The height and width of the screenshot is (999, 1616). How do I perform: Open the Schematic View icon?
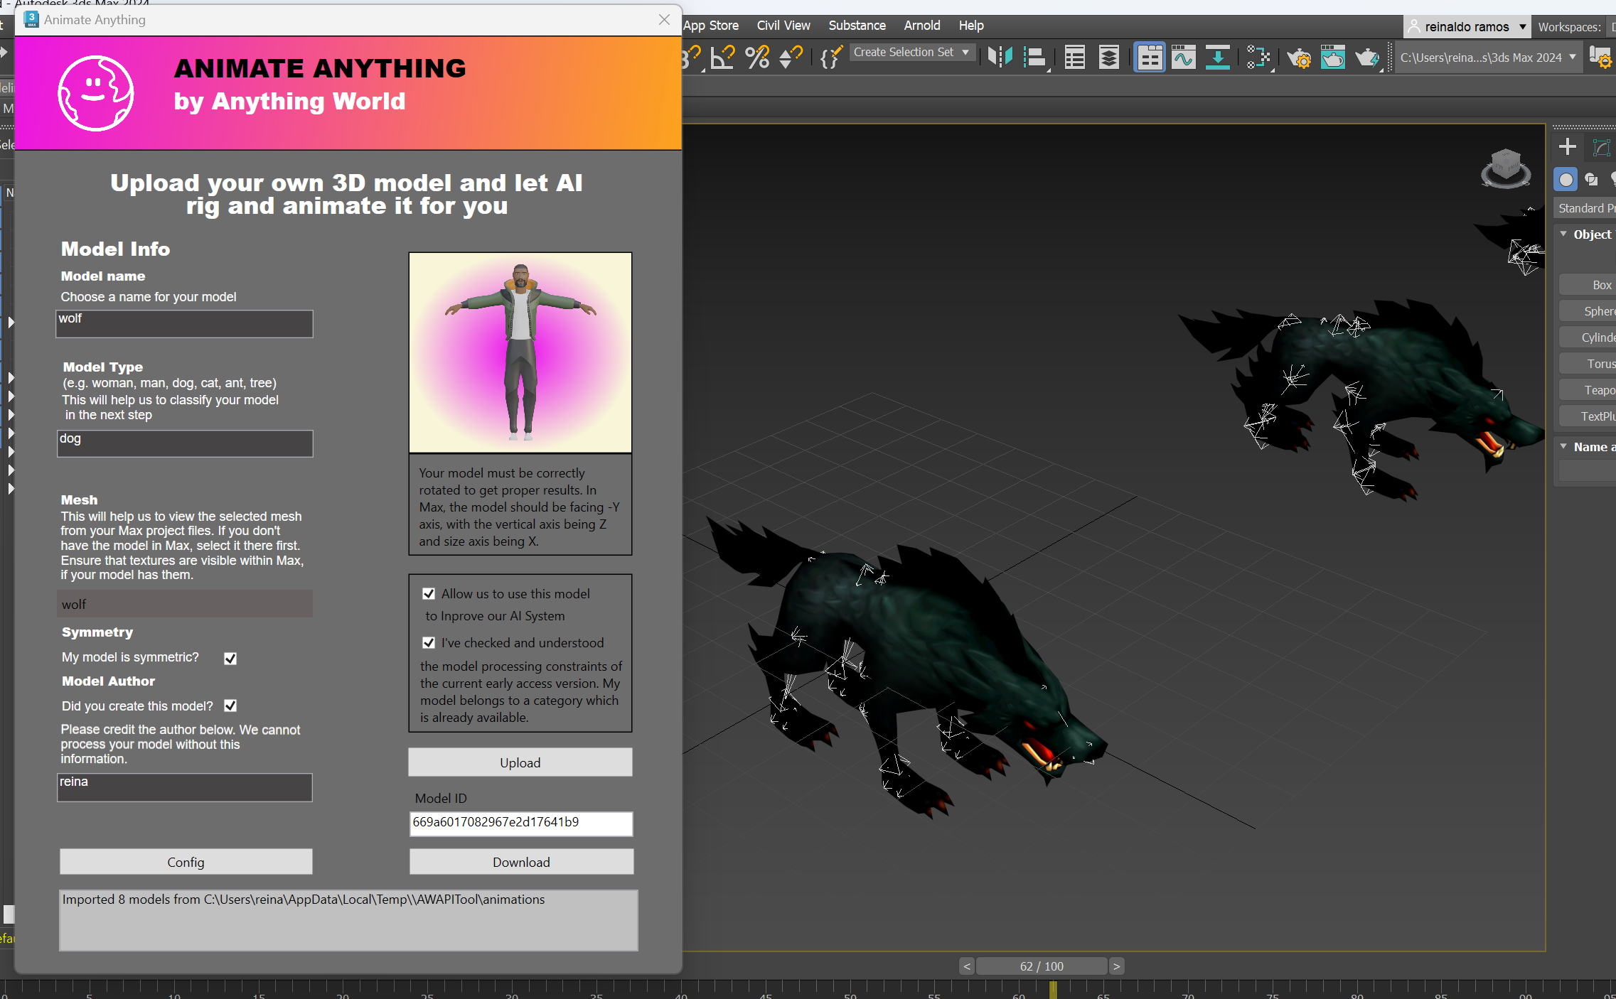click(x=1217, y=57)
